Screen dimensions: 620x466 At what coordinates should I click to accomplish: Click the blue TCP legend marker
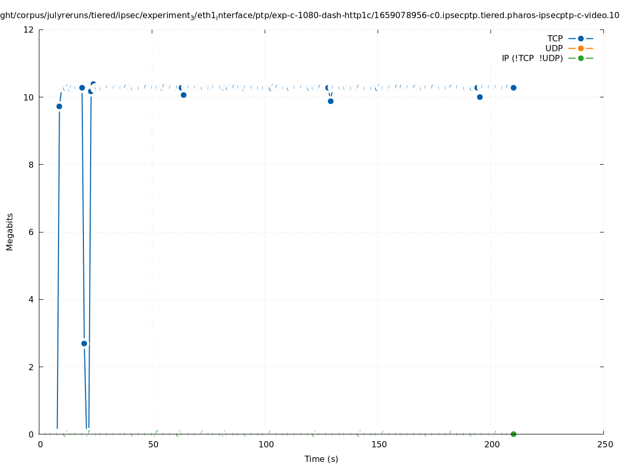click(581, 38)
